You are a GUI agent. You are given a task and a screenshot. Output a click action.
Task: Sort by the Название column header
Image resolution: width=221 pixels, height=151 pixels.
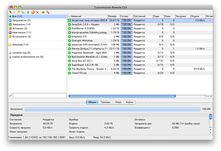coord(88,16)
